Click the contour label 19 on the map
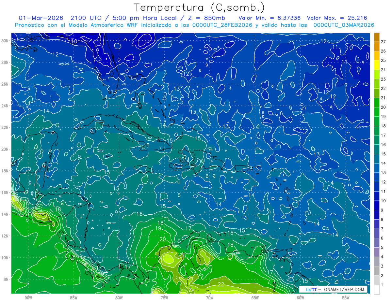The width and height of the screenshot is (392, 302). point(158,229)
